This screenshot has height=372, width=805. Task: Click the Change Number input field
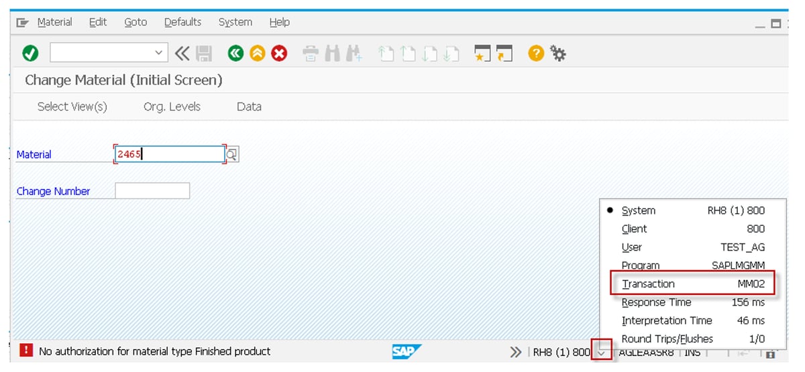click(x=152, y=191)
